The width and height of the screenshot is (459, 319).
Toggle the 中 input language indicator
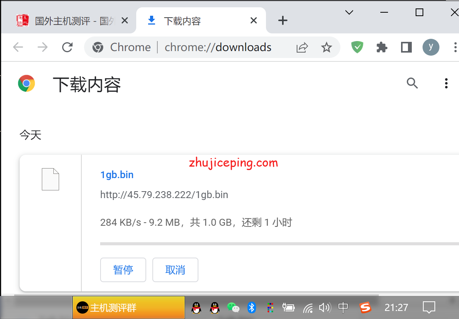tap(343, 307)
